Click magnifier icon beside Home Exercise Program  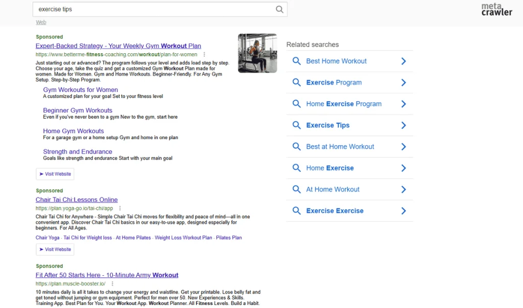[x=297, y=104]
